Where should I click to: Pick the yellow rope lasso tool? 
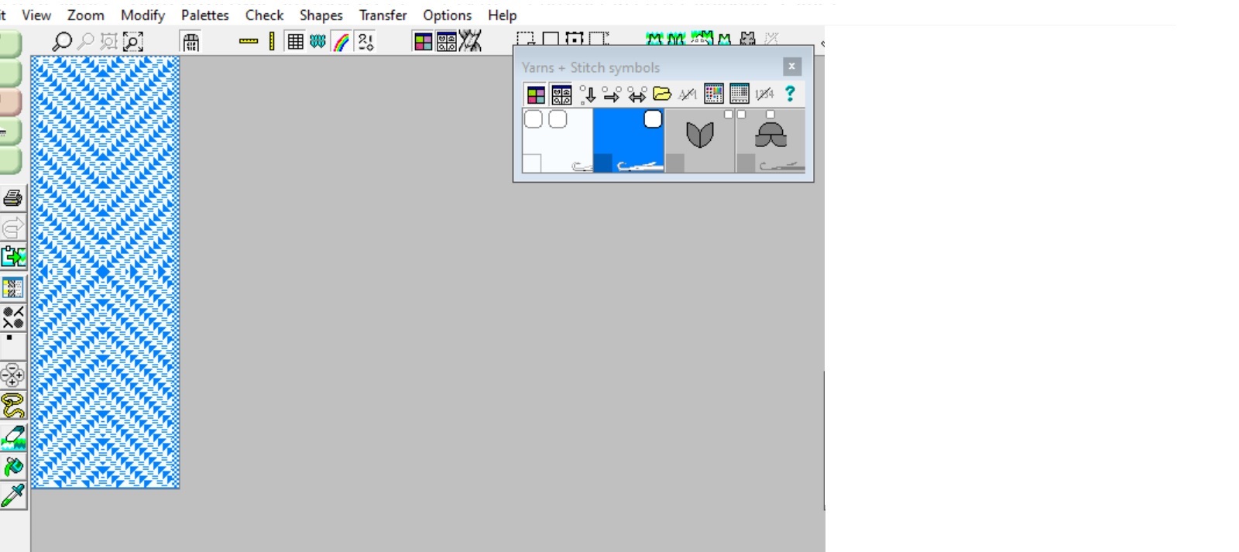pyautogui.click(x=12, y=406)
